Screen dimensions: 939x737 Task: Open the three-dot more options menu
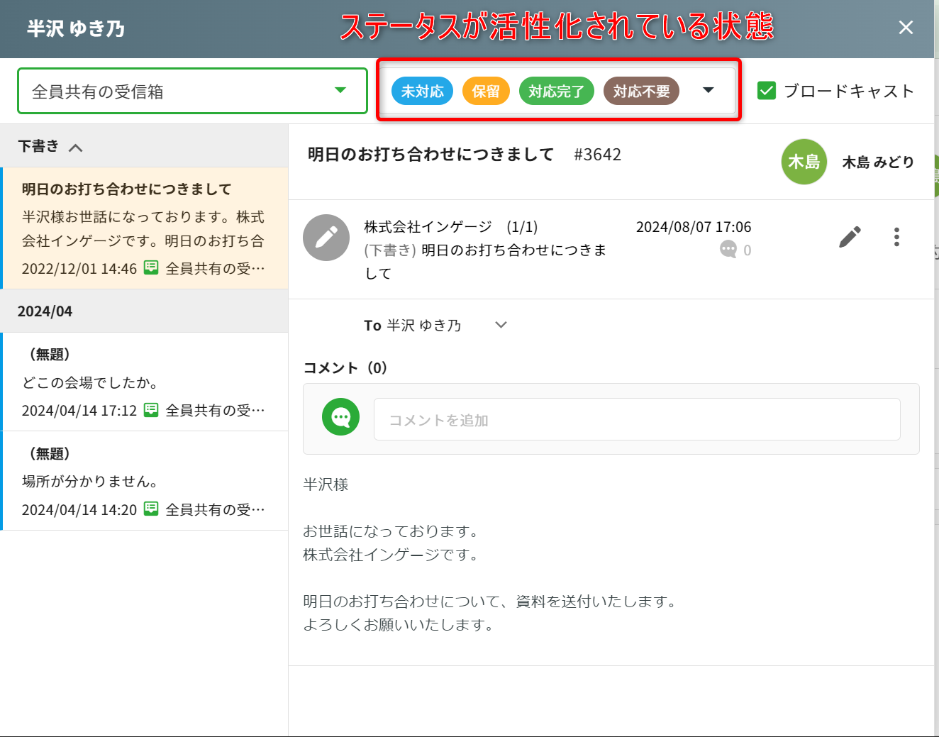click(896, 237)
